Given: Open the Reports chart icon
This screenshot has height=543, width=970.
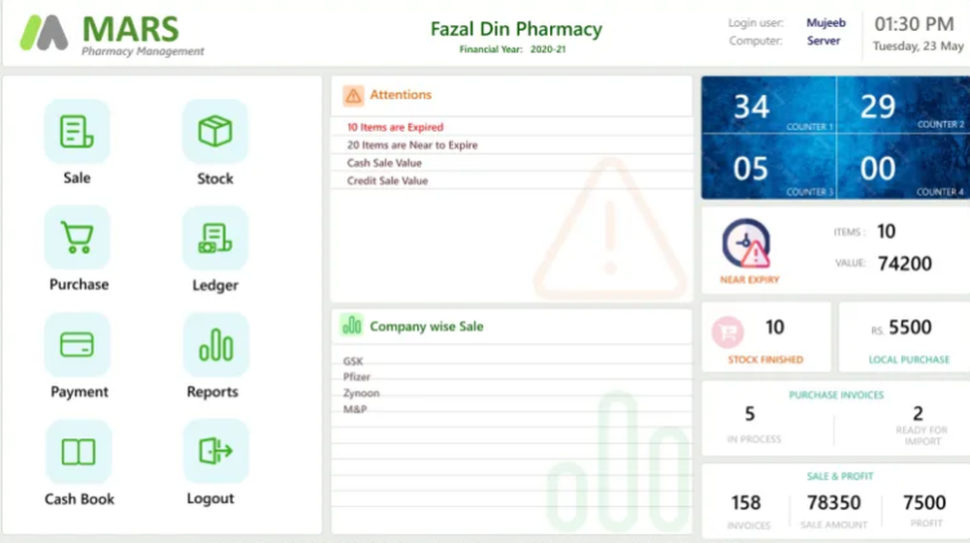Looking at the screenshot, I should click(x=216, y=344).
